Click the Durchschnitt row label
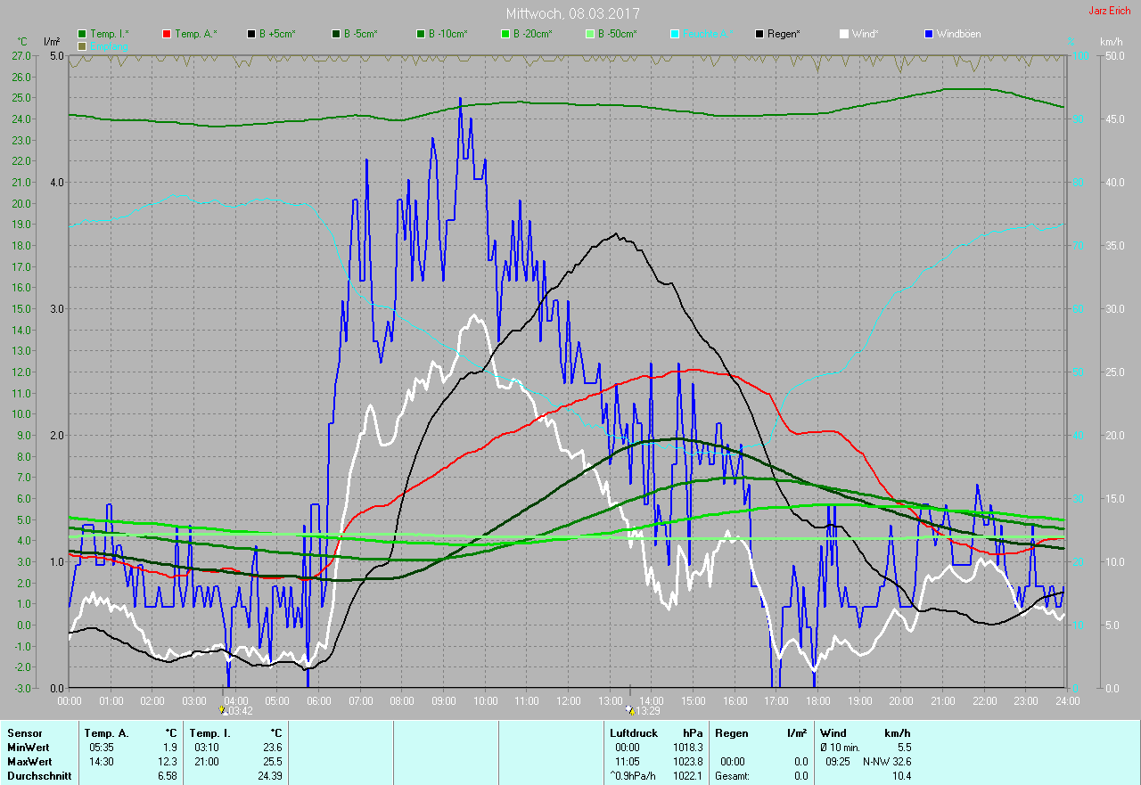This screenshot has width=1141, height=785. (38, 776)
